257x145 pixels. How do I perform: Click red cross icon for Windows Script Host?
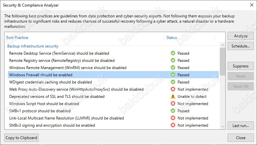pos(173,104)
